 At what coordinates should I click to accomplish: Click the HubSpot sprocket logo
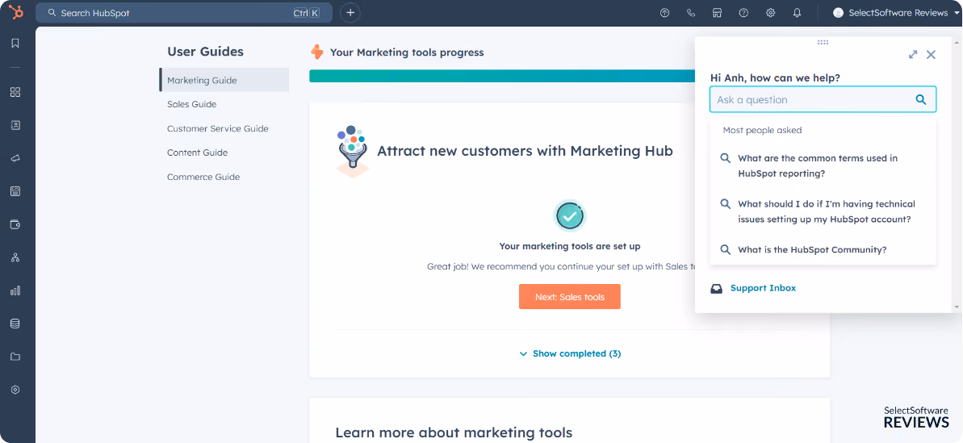pyautogui.click(x=16, y=12)
